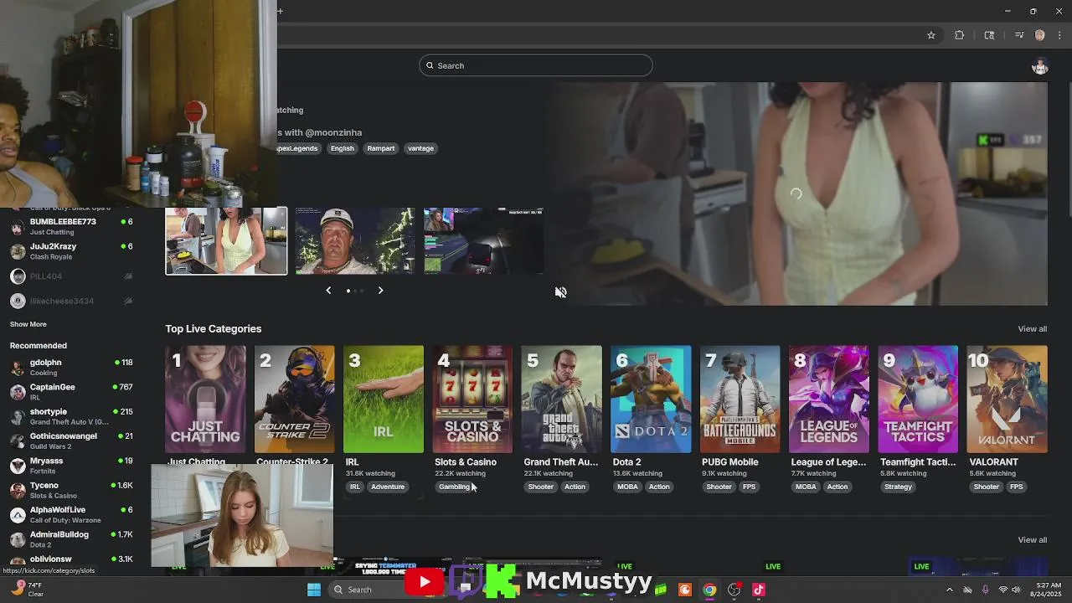This screenshot has height=603, width=1072.
Task: Click the Gambling tag under Slots & Casino
Action: point(455,487)
